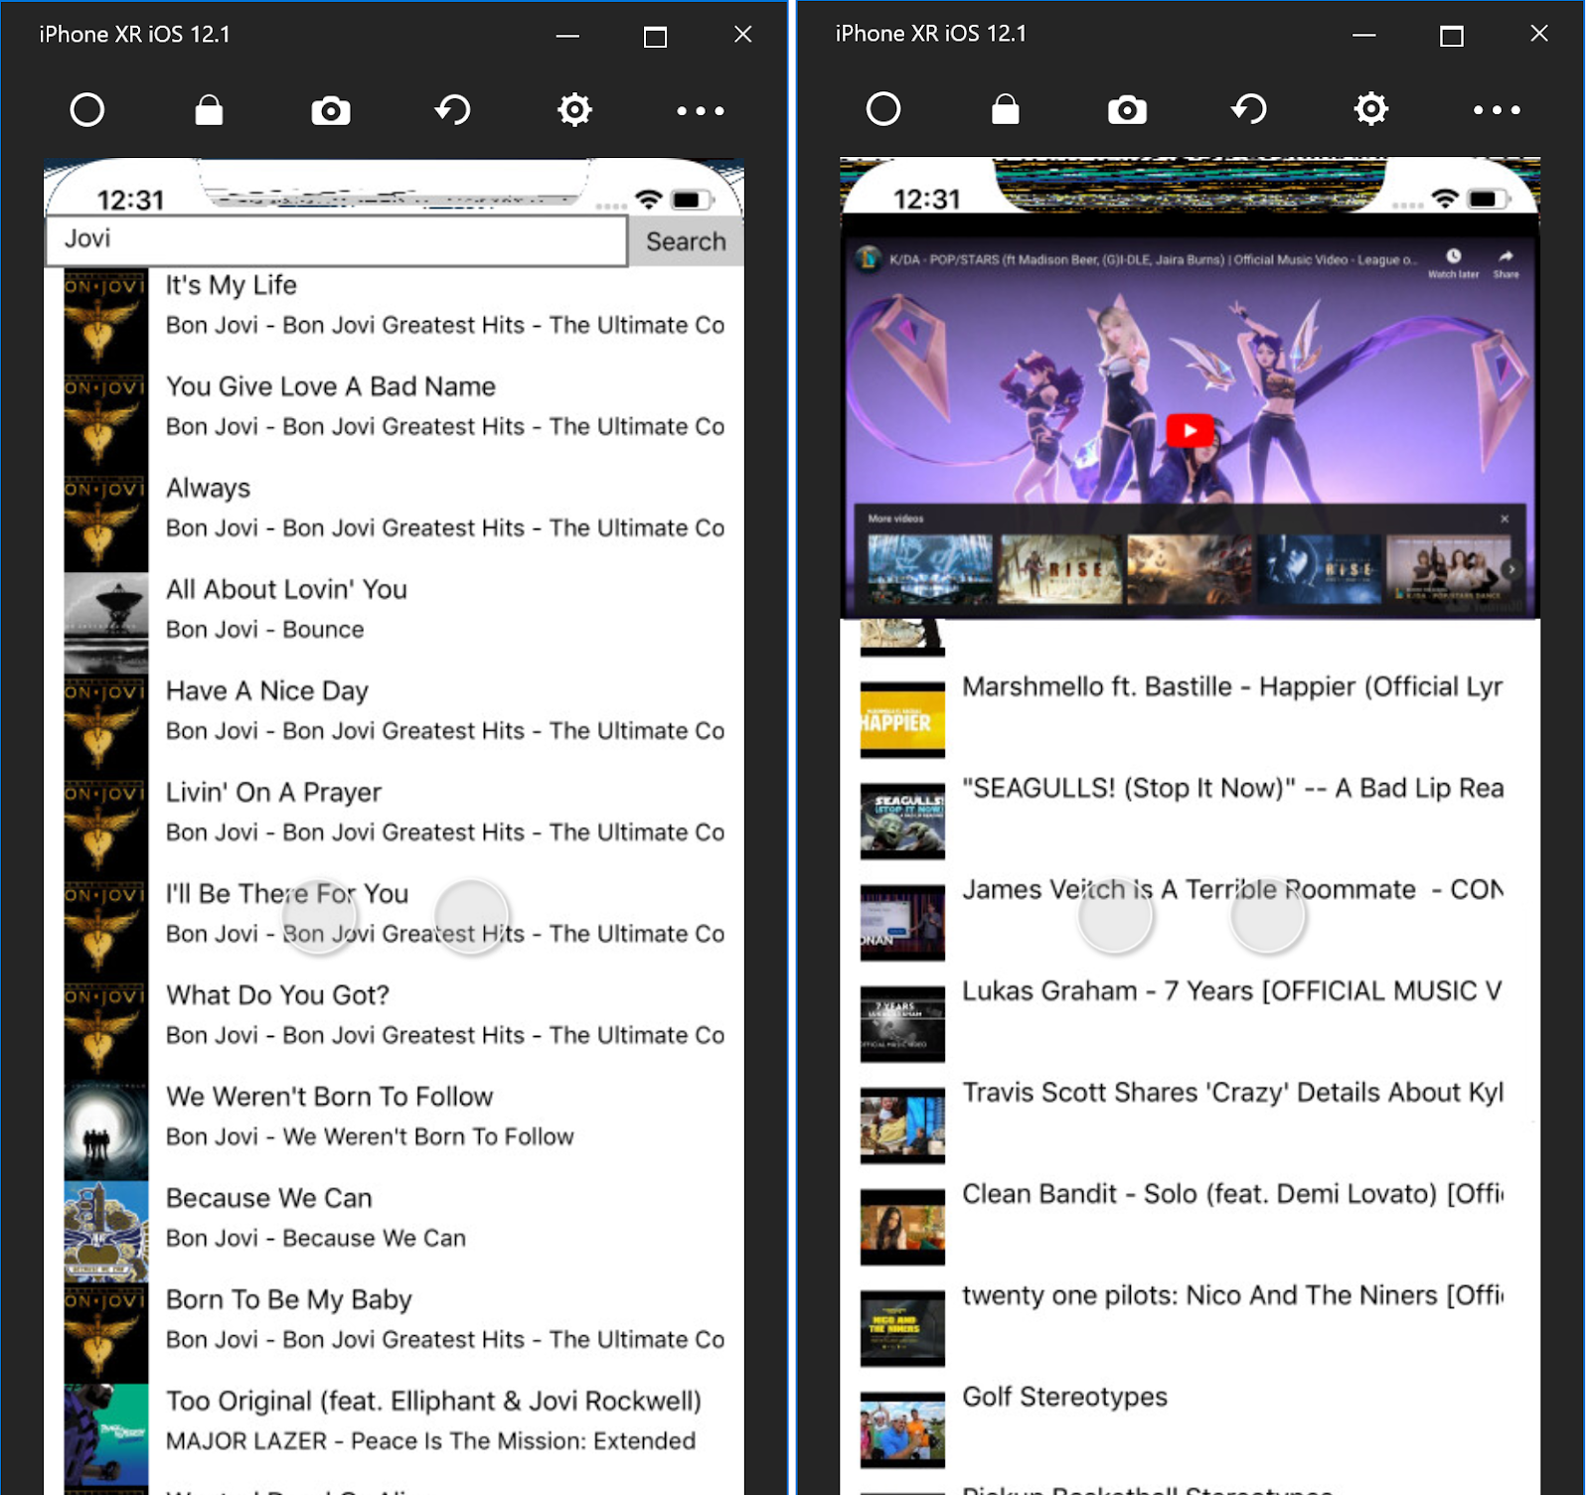Close the right iPhone XR simulator window
The image size is (1590, 1495).
(1539, 34)
